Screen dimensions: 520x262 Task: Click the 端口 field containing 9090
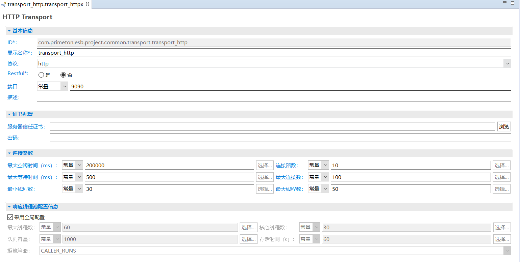290,87
